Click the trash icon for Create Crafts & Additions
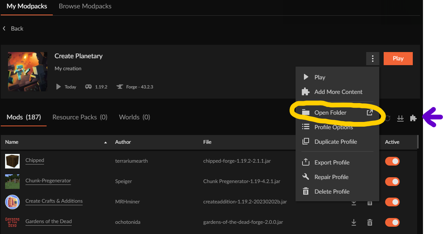This screenshot has width=443, height=234. tap(370, 202)
